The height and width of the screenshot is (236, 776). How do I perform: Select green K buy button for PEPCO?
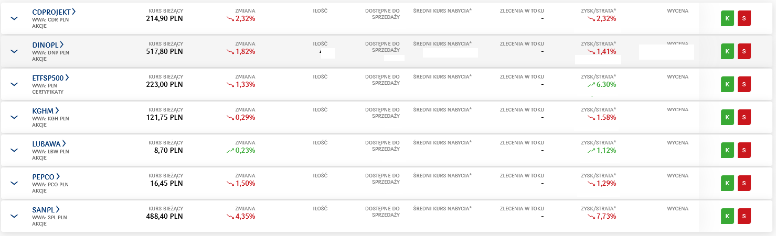pos(727,183)
